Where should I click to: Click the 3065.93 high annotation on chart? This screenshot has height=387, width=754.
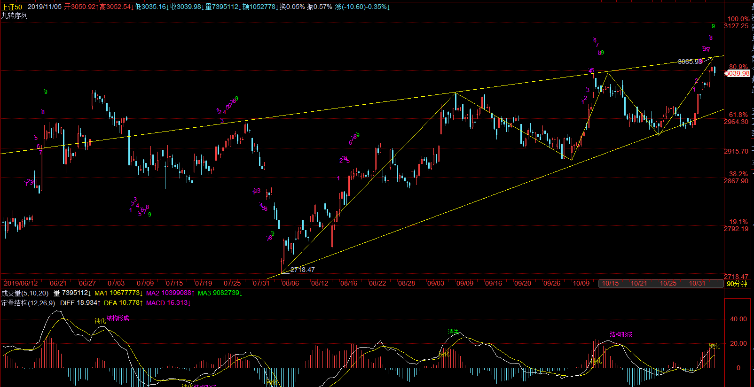[689, 62]
